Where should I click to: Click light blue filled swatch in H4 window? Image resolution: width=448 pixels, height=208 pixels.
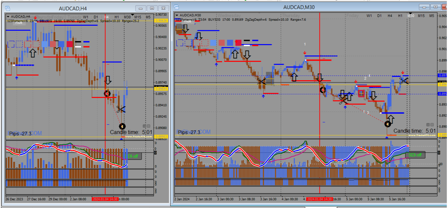(45, 44)
